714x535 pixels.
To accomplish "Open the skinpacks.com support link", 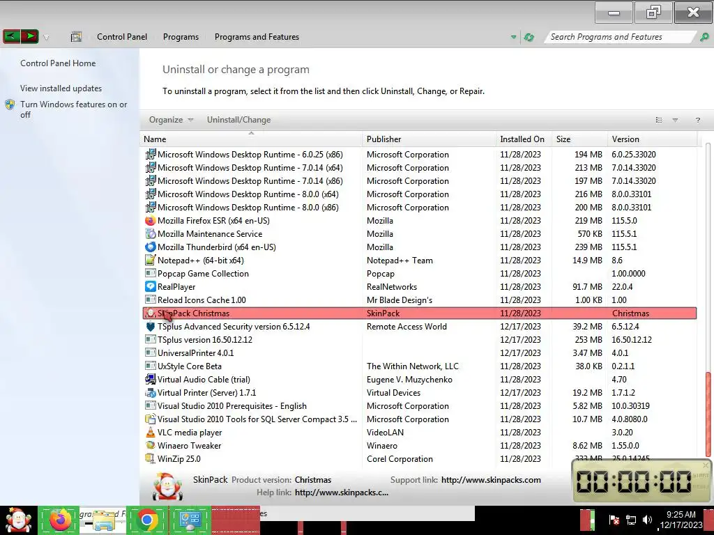I will point(491,480).
